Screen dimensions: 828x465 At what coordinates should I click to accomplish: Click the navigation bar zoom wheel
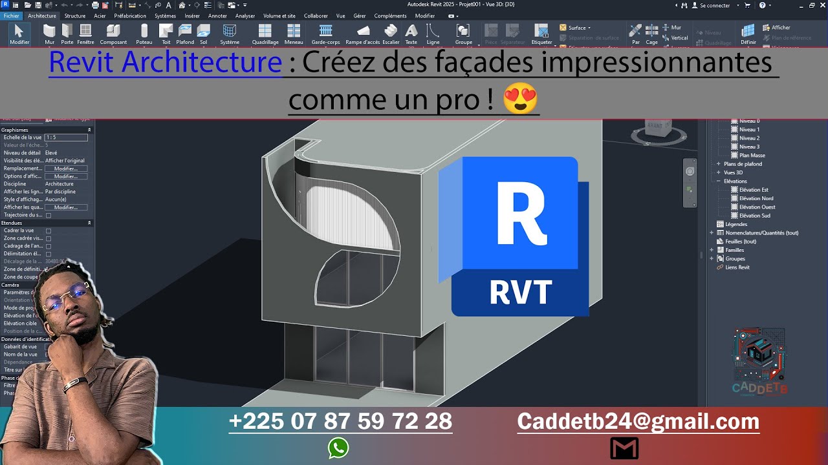690,171
